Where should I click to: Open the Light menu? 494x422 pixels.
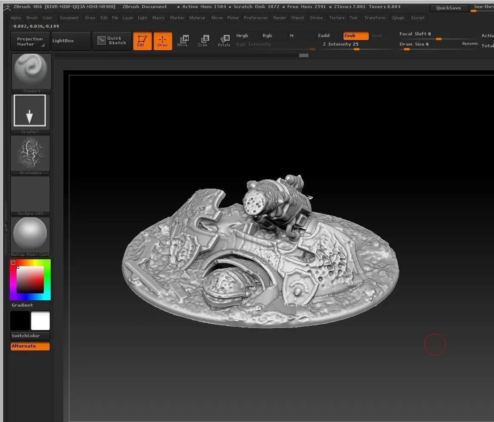(143, 18)
